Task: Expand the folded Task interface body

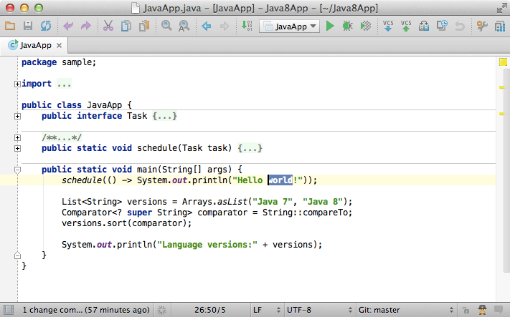Action: (x=17, y=116)
